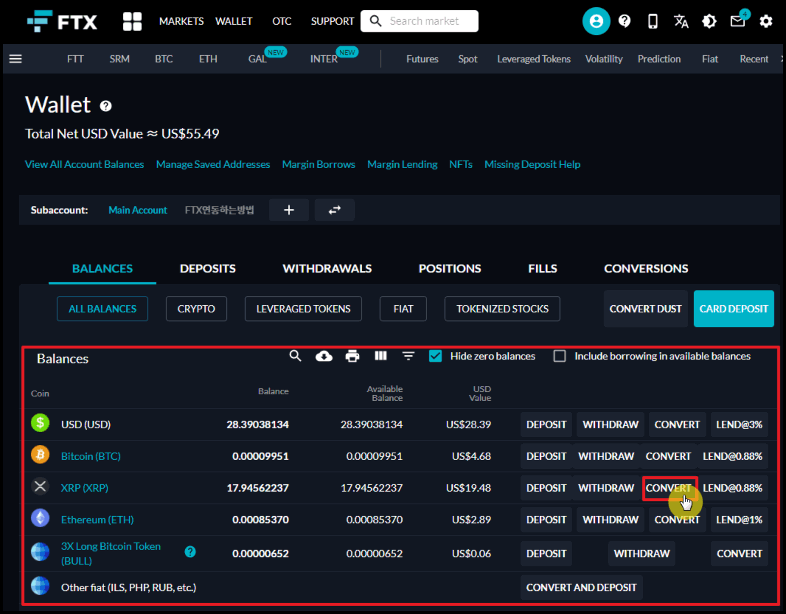Uncheck Hide zero balances checkbox

(435, 356)
